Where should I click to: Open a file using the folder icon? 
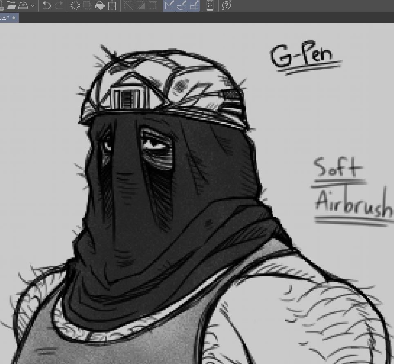(x=11, y=5)
